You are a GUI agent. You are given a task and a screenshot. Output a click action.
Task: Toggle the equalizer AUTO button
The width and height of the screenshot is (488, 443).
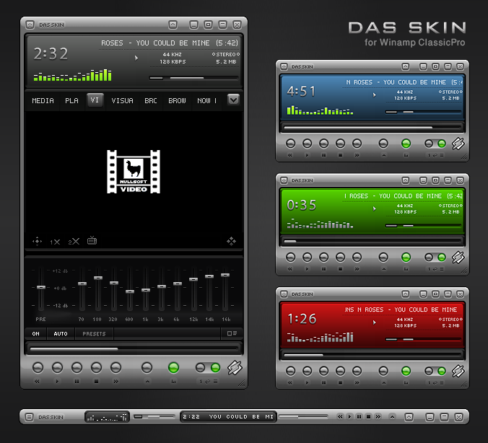[61, 334]
